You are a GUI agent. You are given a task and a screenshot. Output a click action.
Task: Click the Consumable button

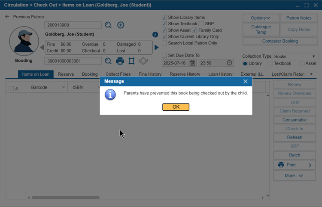coord(295,120)
